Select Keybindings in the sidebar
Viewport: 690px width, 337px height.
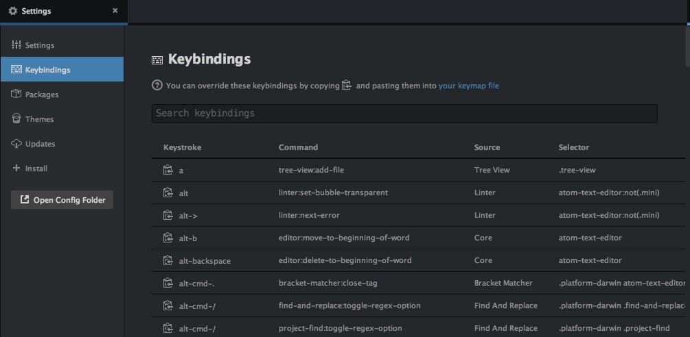click(47, 70)
